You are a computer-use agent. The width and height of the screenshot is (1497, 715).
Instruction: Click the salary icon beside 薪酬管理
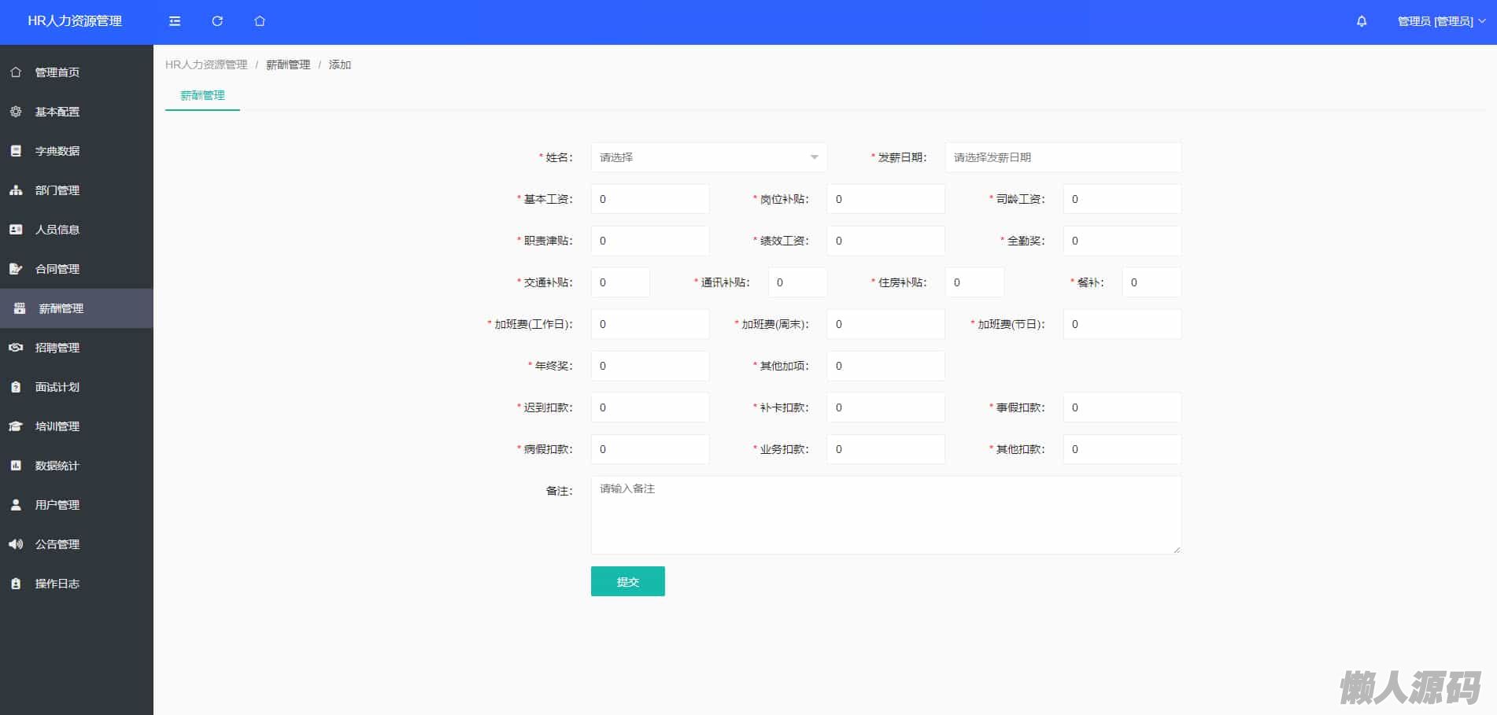point(20,308)
